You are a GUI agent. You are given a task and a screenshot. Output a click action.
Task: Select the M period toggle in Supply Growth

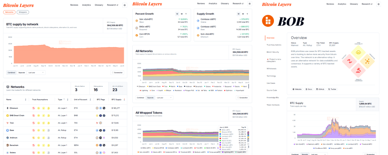243,14
